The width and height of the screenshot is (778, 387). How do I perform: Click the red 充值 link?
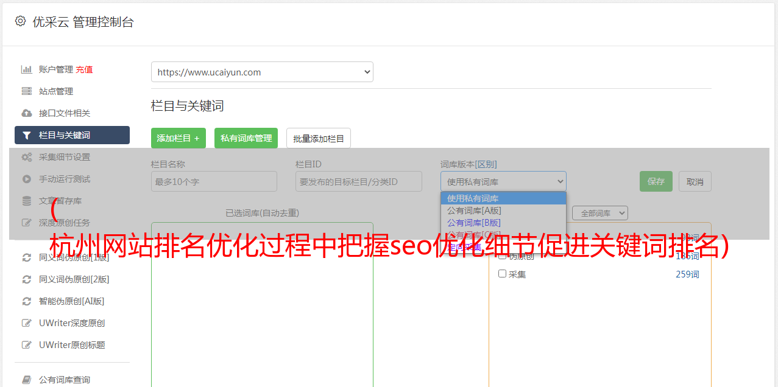click(84, 69)
